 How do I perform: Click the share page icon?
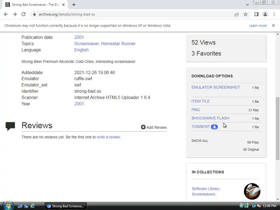pyautogui.click(x=237, y=14)
